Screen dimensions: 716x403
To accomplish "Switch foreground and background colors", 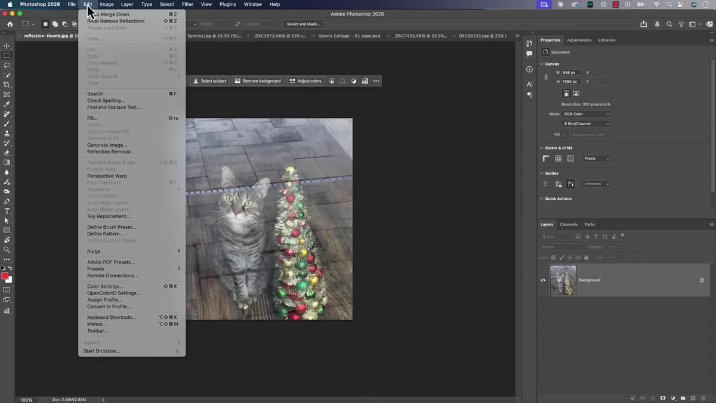I will pyautogui.click(x=10, y=268).
